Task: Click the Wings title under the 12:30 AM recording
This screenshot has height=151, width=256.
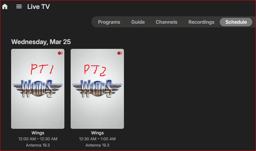Action: pyautogui.click(x=97, y=133)
